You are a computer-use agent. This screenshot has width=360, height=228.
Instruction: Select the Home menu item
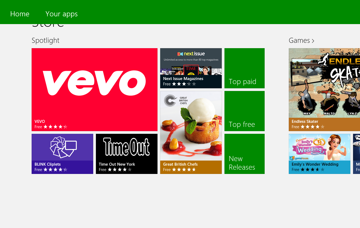coord(20,14)
